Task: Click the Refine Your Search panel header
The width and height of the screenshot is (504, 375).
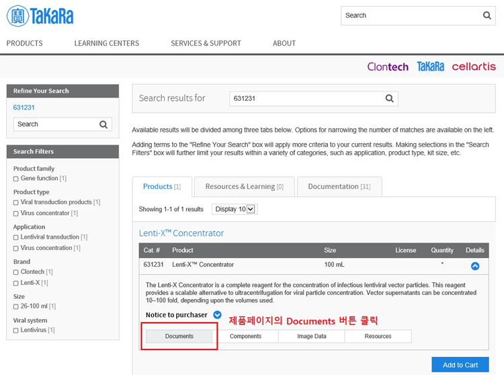Action: point(62,91)
